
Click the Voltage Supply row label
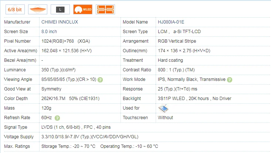pos(18,137)
